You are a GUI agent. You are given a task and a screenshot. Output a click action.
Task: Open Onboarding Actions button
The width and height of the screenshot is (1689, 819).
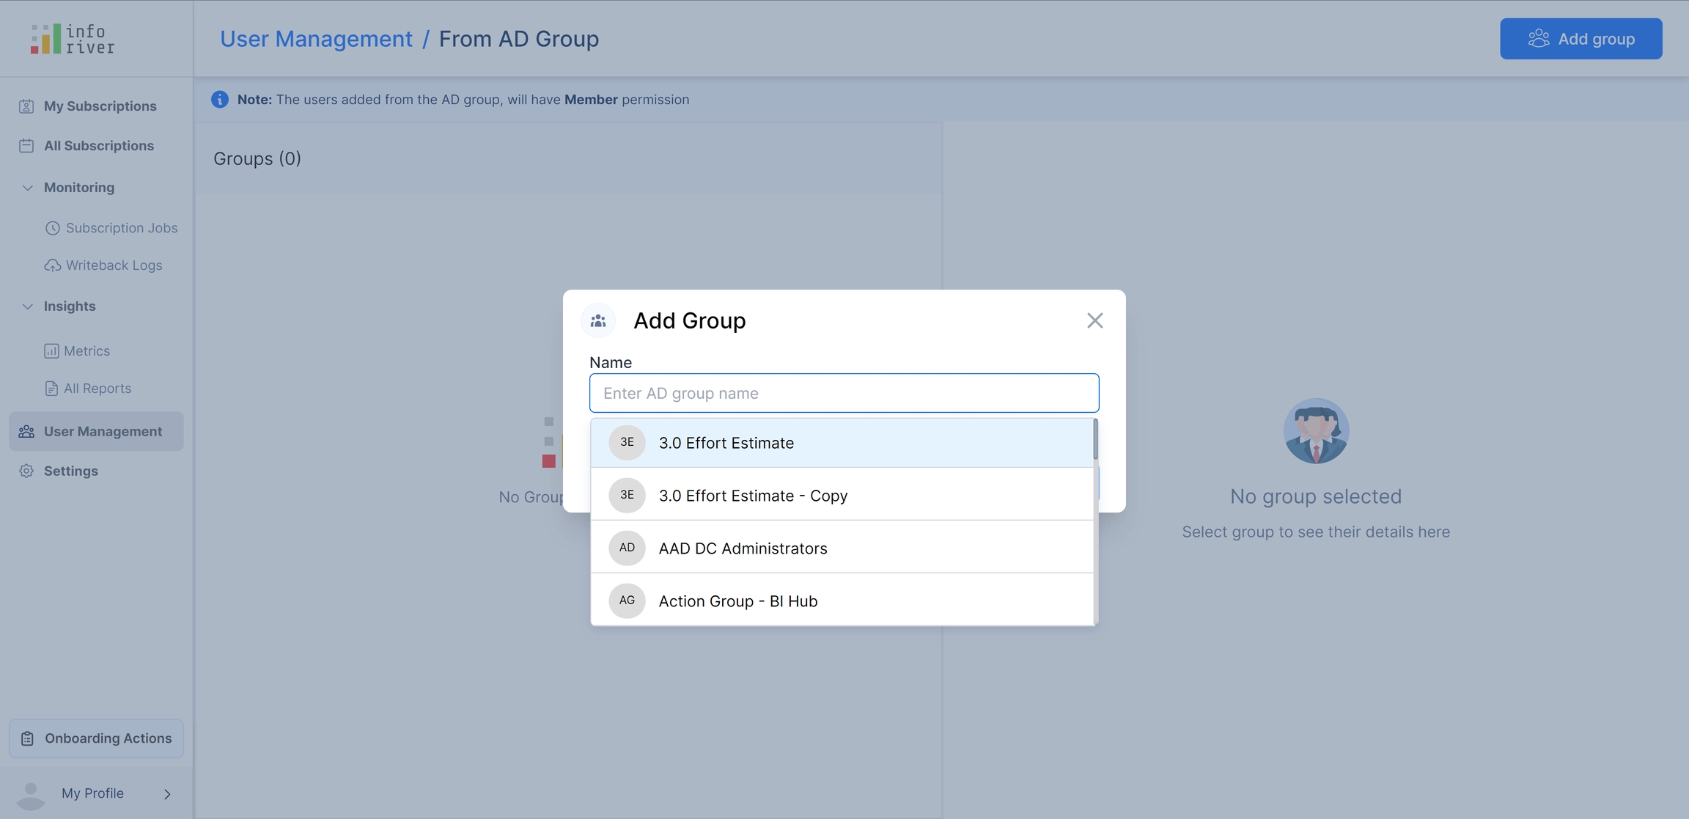coord(96,738)
